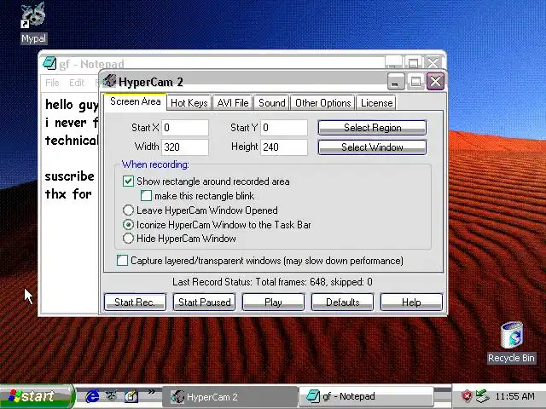Click the third quick launch notepad-style icon
The image size is (546, 409).
click(131, 396)
